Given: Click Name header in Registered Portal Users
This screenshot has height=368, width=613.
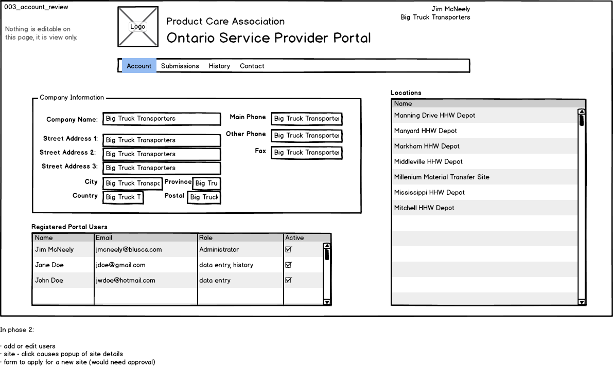Looking at the screenshot, I should coord(63,237).
